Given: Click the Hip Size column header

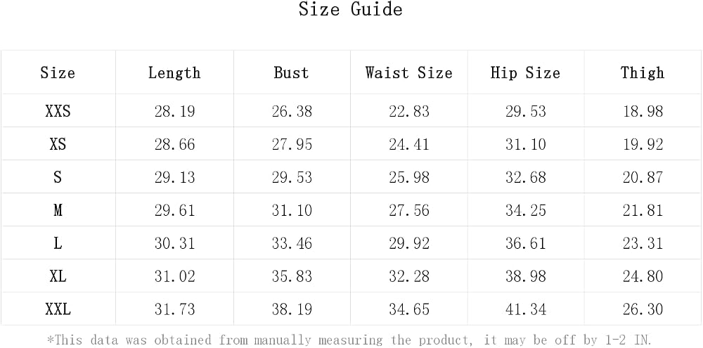Looking at the screenshot, I should point(525,72).
